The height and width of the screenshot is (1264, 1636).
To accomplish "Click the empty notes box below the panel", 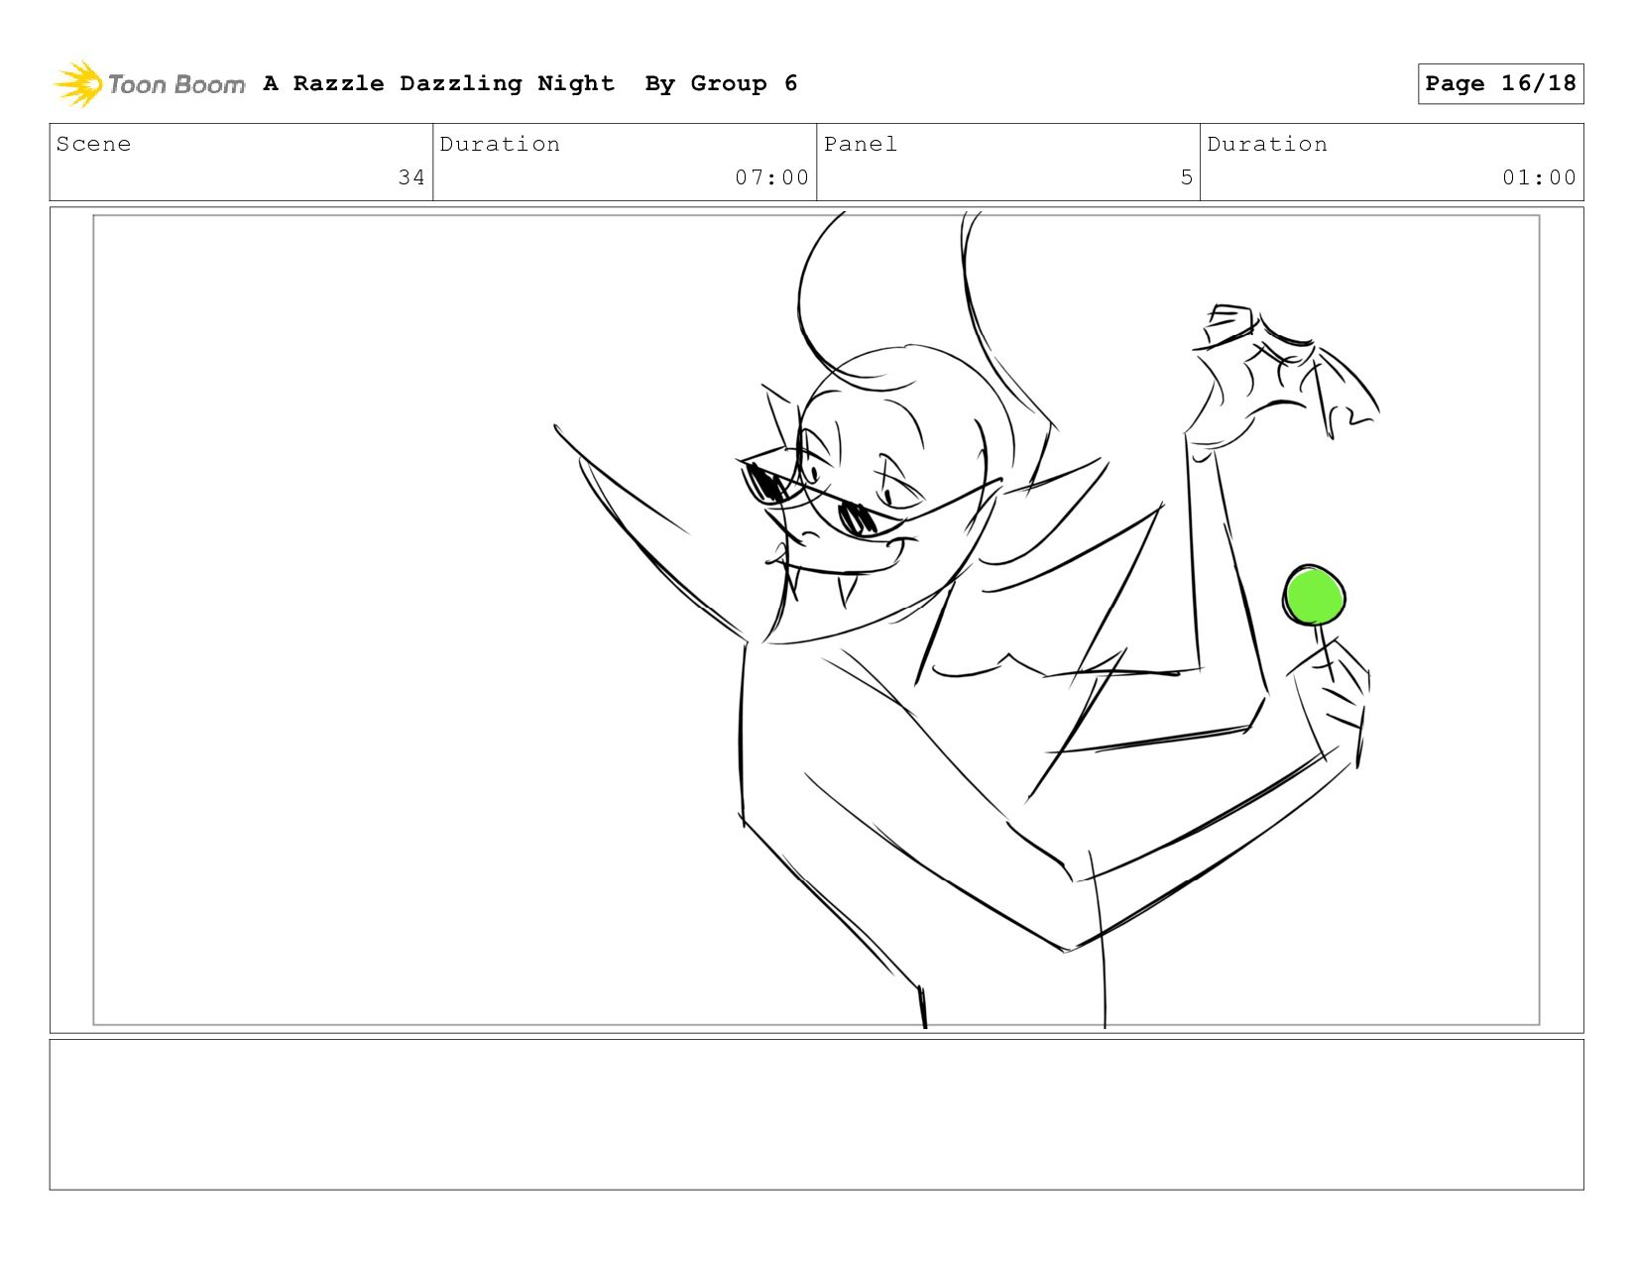I will pyautogui.click(x=816, y=1114).
